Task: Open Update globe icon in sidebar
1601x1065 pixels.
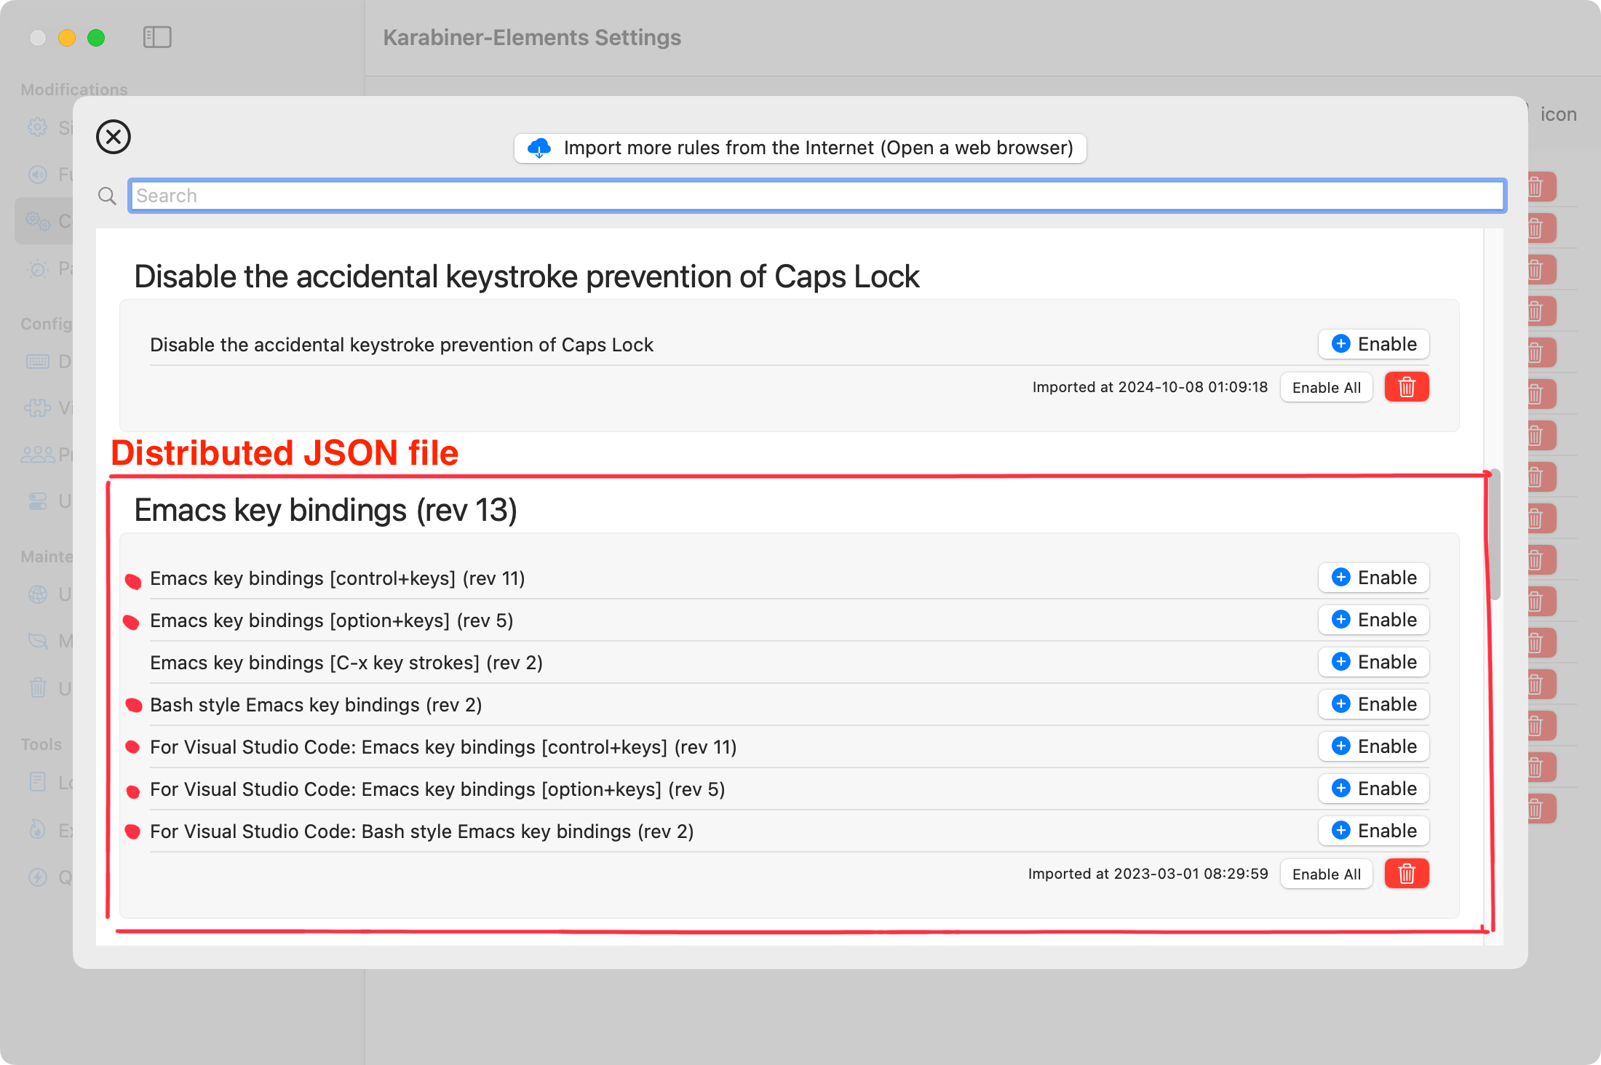Action: click(38, 594)
